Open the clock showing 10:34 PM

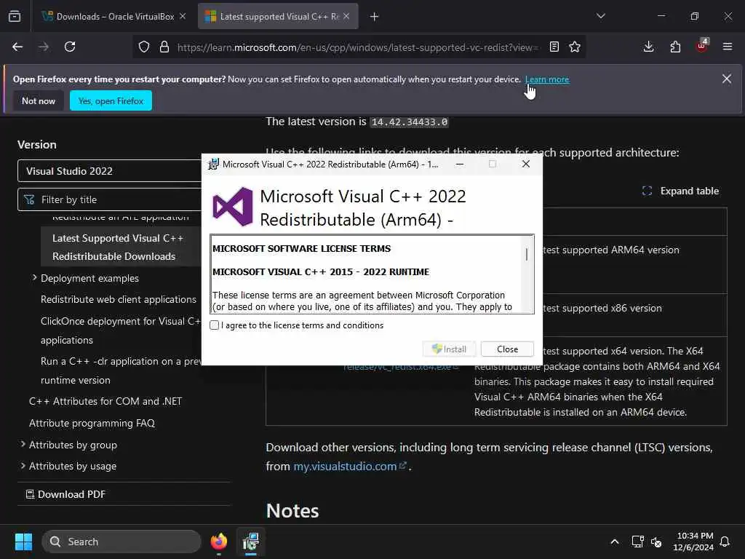click(x=693, y=542)
